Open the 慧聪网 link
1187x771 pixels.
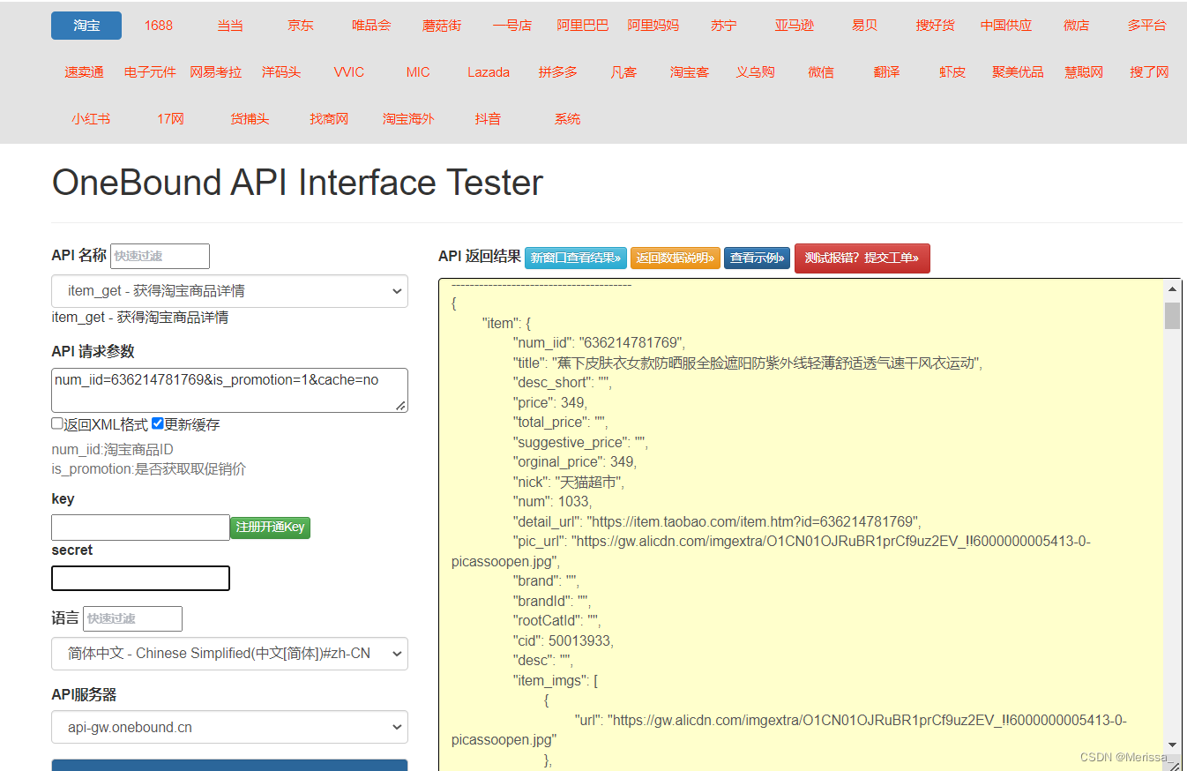tap(1084, 72)
